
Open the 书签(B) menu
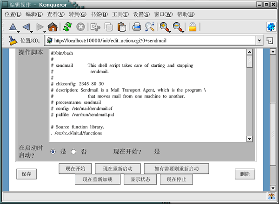100,14
